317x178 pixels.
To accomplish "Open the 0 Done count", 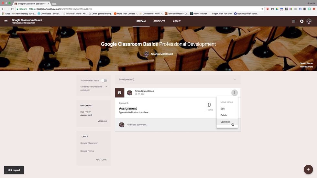I will tap(210, 107).
